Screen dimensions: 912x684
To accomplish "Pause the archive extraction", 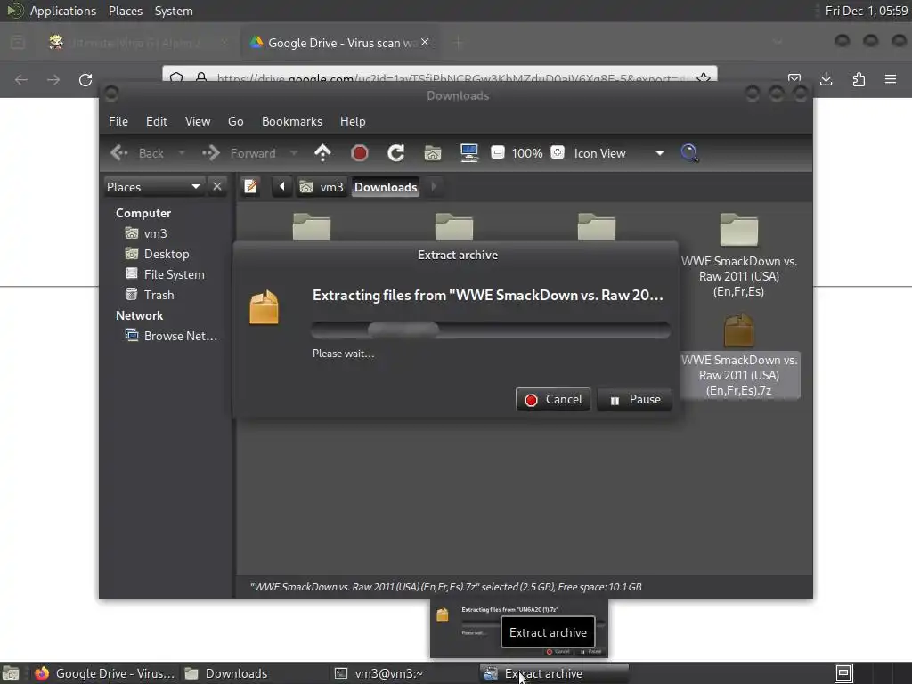I will (634, 400).
